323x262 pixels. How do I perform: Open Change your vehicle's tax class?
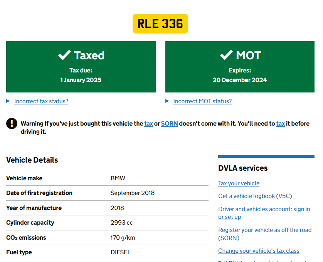tap(259, 251)
